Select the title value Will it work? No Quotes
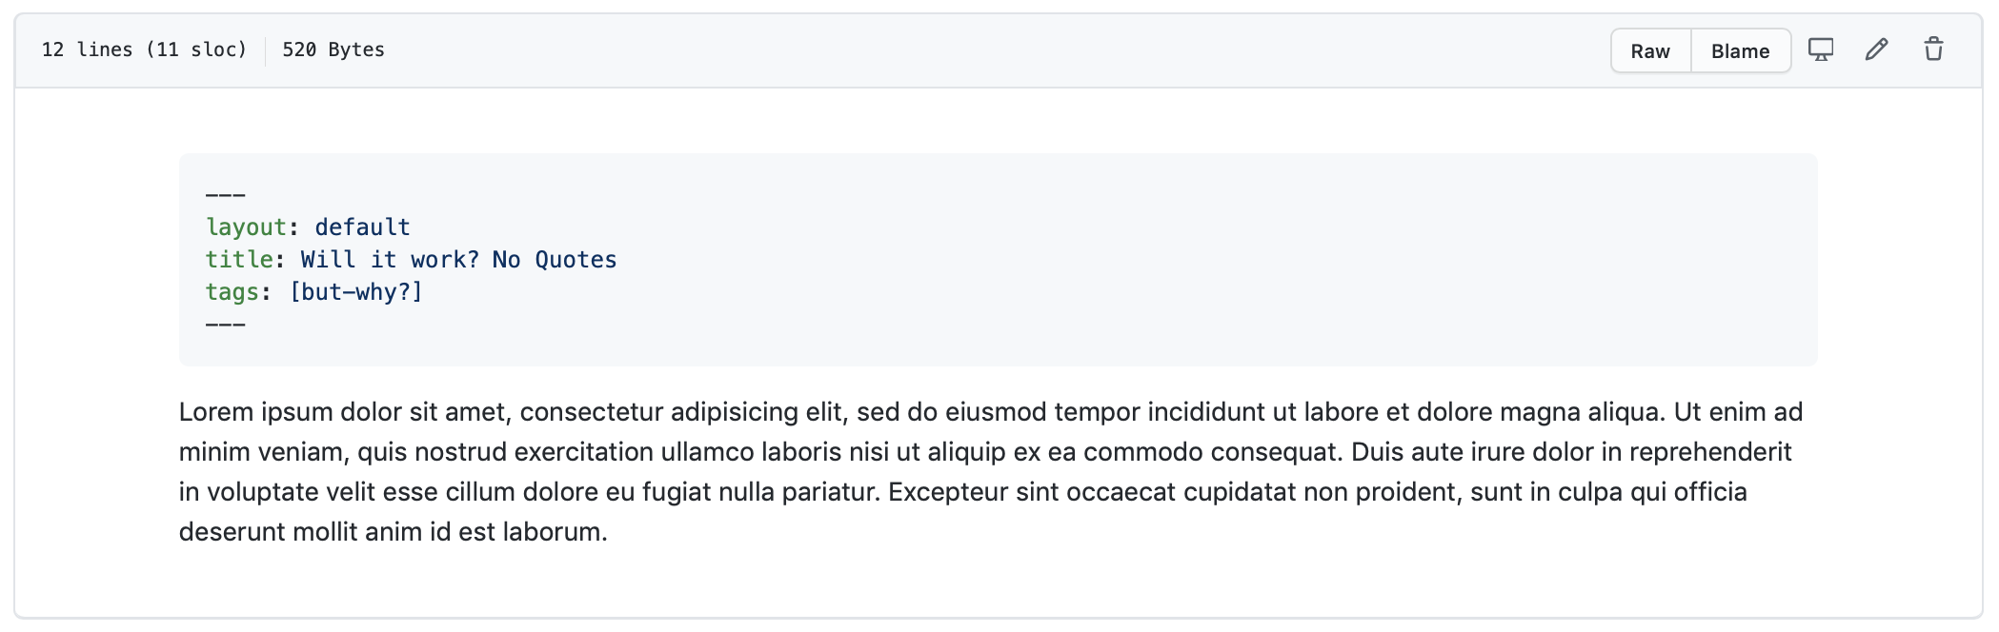Viewport: 1999px width, 632px height. click(457, 259)
